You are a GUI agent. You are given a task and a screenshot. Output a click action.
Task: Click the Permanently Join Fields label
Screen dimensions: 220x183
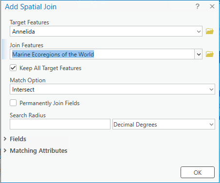pyautogui.click(x=50, y=103)
